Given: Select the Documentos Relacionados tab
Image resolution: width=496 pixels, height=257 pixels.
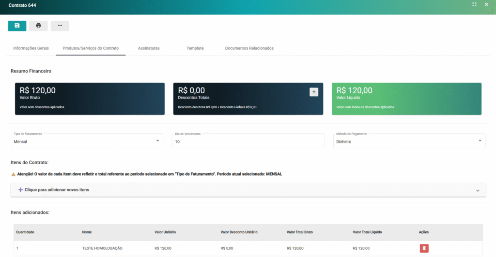Looking at the screenshot, I should (x=249, y=48).
